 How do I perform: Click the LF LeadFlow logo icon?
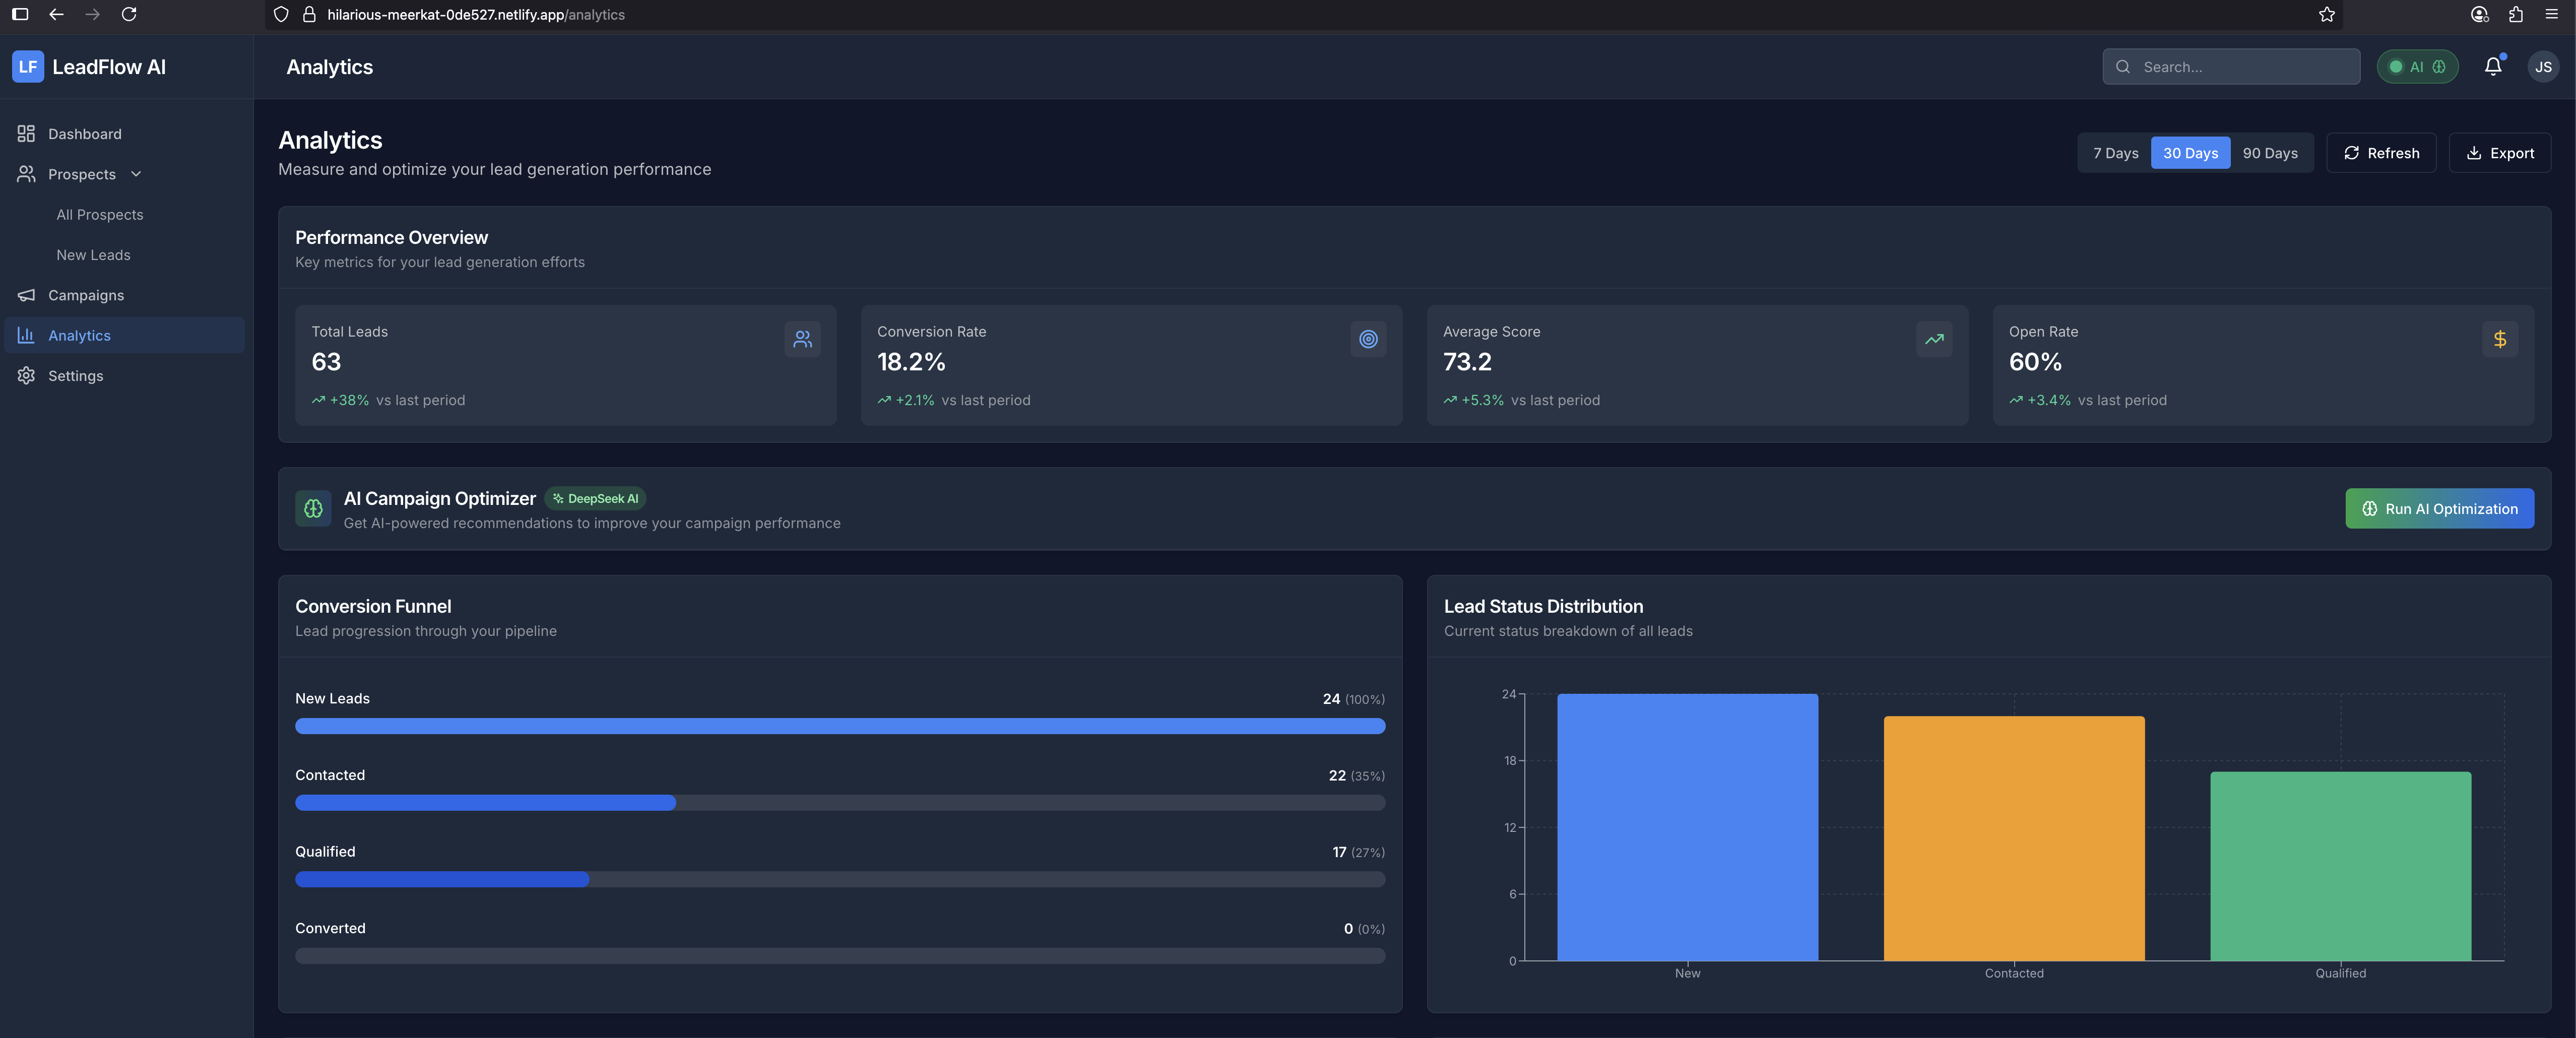(28, 66)
